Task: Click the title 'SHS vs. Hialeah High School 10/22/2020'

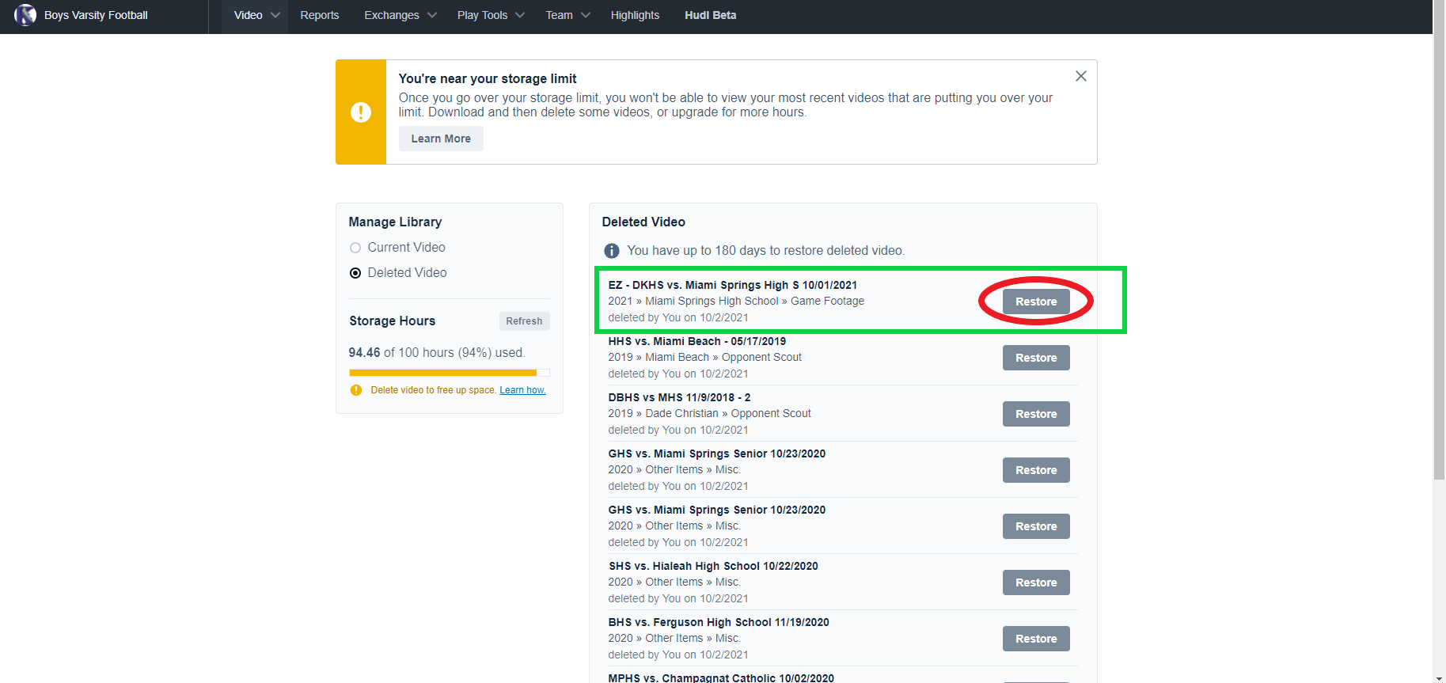Action: click(x=713, y=566)
